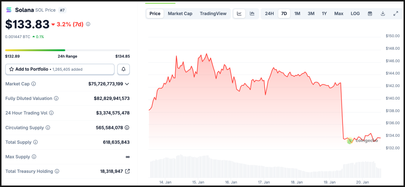Open Total Treasury Holding external link
Screen dimensions: 405x187
[127, 171]
